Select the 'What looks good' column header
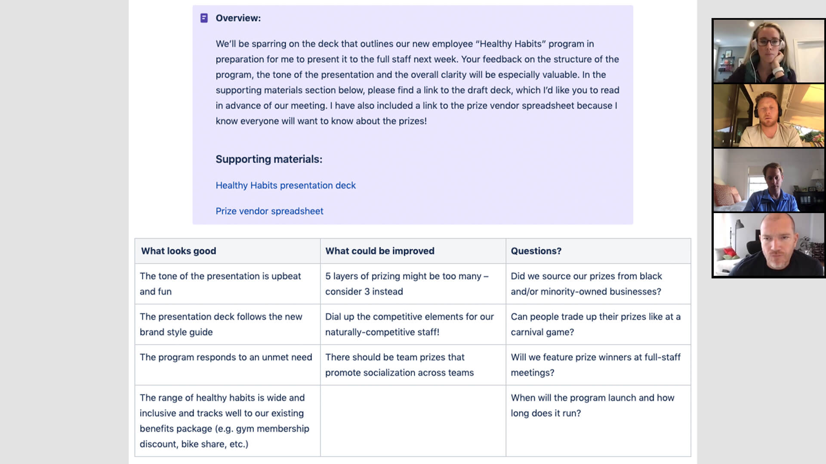 point(178,250)
